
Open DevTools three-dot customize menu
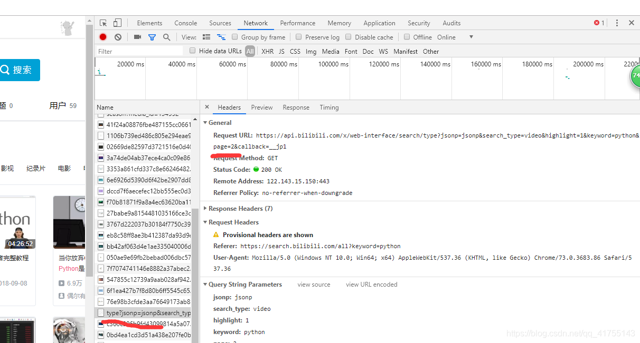(617, 23)
